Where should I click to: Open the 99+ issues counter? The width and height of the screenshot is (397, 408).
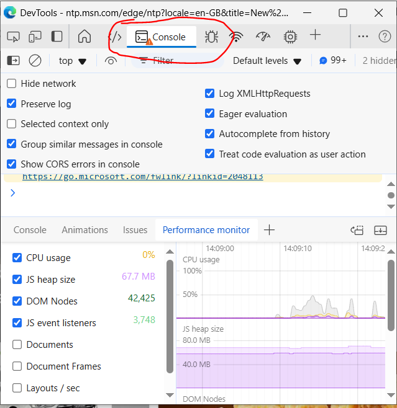(x=333, y=61)
